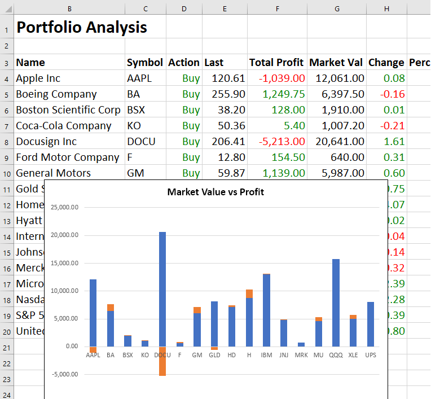Click the Apple Inc name cell
This screenshot has height=399, width=431.
pos(69,78)
